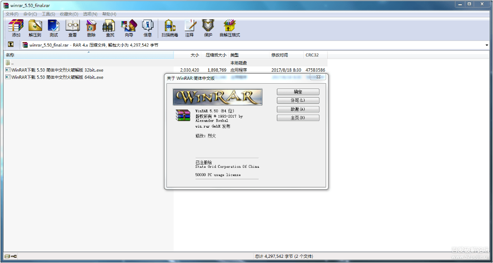Click the Info (信息) toolbar icon
The height and width of the screenshot is (263, 493).
point(148,28)
